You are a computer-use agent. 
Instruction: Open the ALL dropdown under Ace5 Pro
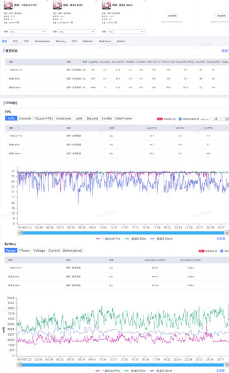point(28,32)
